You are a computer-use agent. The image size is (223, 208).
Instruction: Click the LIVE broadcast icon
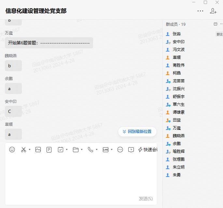point(105,150)
